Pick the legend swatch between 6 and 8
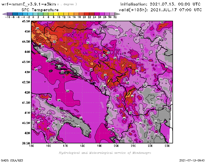The image size is (210, 162). click(51, 14)
